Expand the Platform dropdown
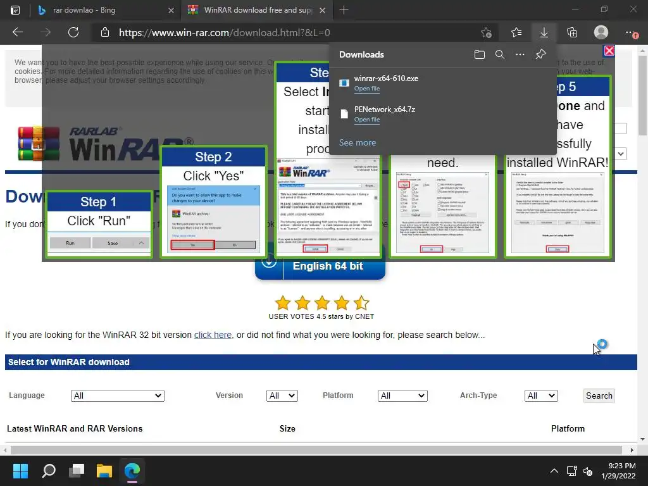Image resolution: width=648 pixels, height=486 pixels. 402,396
